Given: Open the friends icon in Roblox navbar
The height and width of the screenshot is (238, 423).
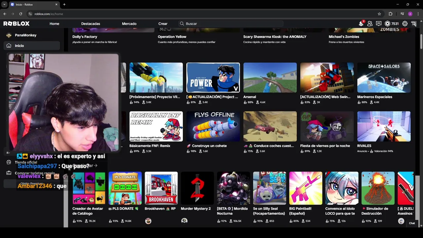Looking at the screenshot, I should click(x=370, y=23).
